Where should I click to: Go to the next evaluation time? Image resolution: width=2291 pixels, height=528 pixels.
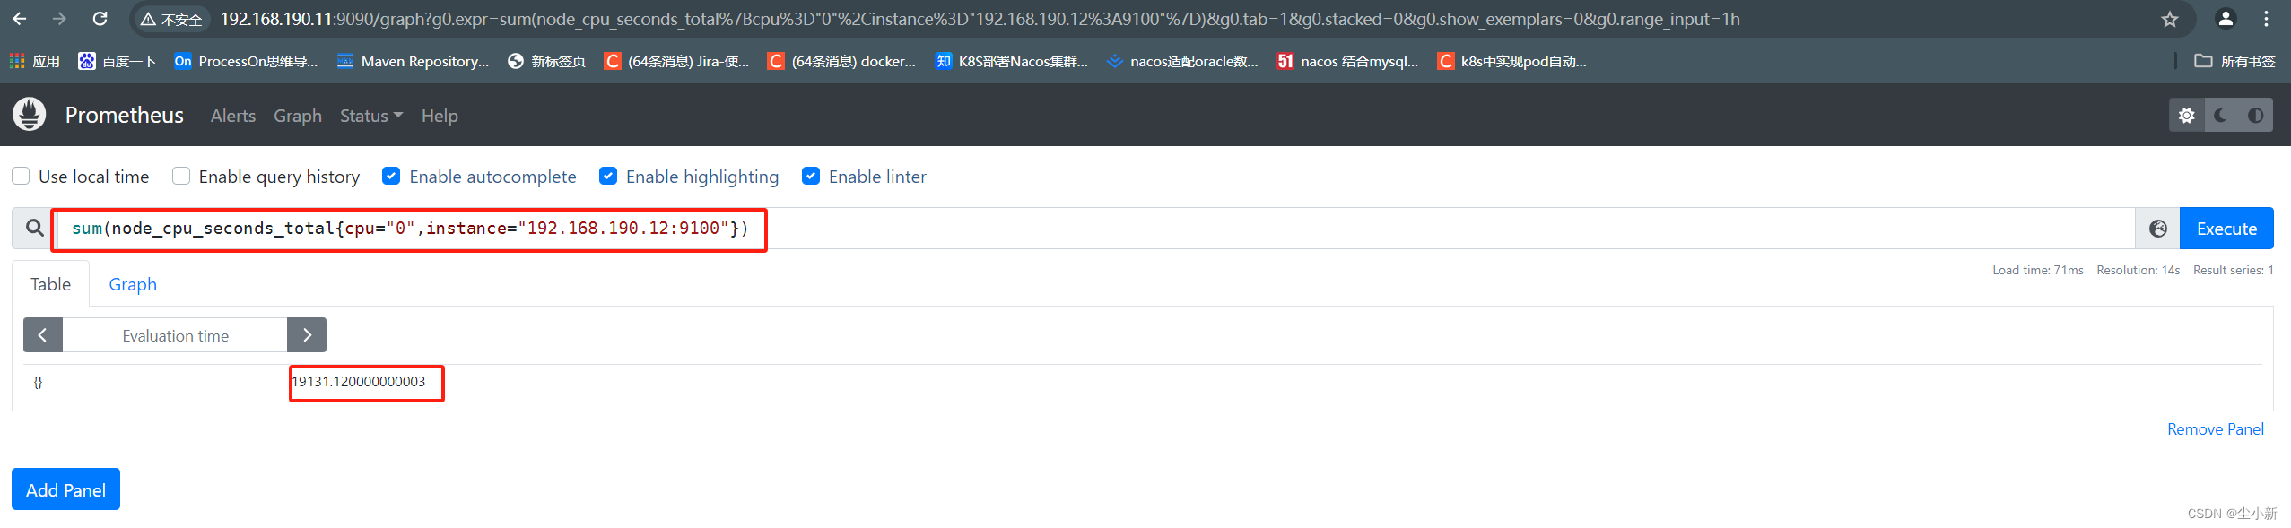(307, 335)
